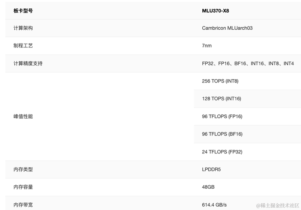
Task: Click the 96 TFLOPS (BF16) cell
Action: coord(222,134)
